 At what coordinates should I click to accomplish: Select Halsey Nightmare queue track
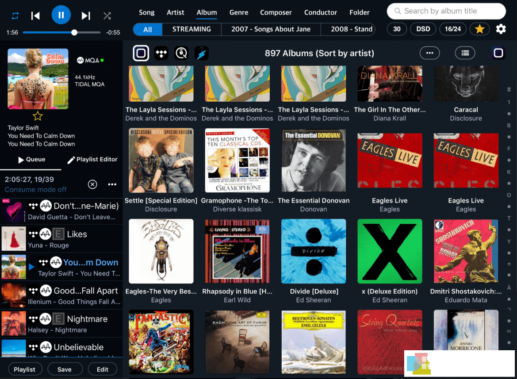61,324
